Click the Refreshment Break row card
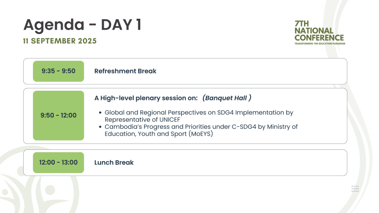379x213 pixels. (185, 71)
